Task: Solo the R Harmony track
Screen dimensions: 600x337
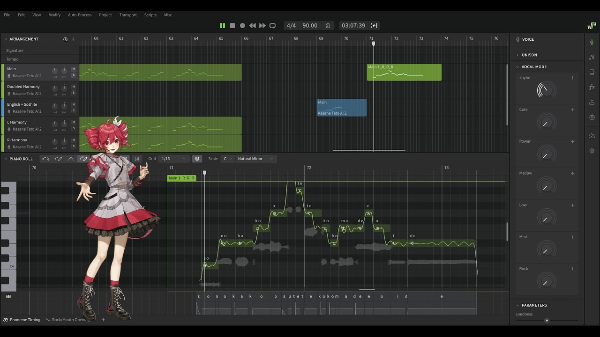Action: [74, 146]
